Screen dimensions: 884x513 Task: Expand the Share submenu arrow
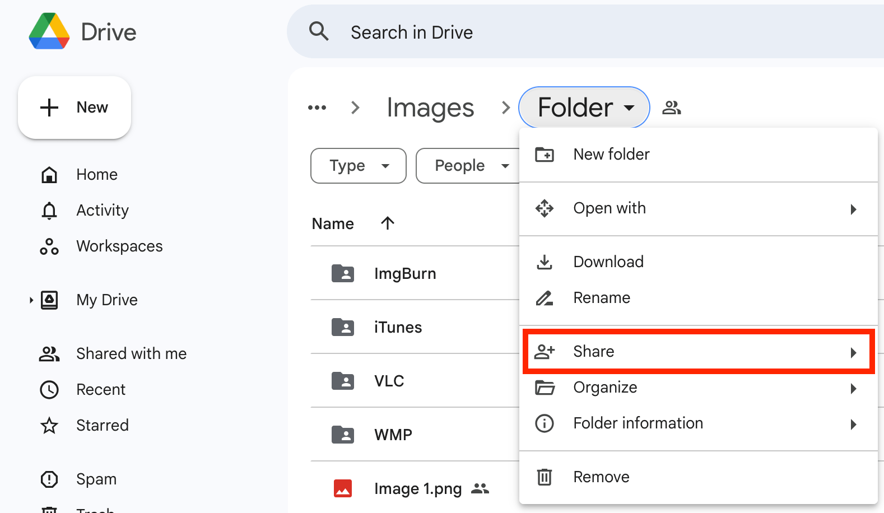[x=853, y=353]
